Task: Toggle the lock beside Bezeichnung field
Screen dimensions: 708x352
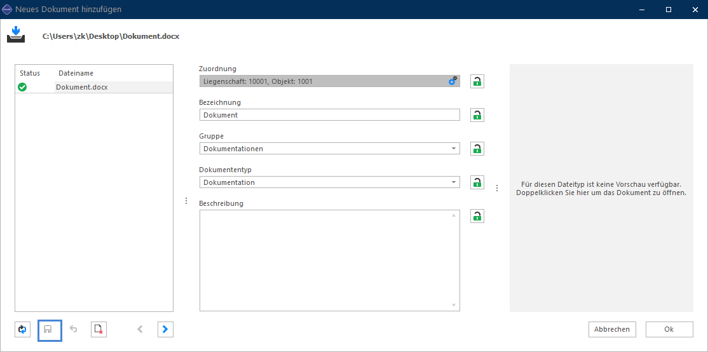Action: [x=477, y=114]
